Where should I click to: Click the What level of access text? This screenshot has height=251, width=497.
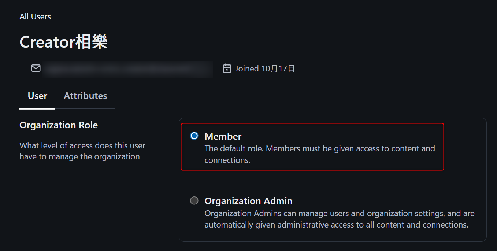(x=82, y=146)
